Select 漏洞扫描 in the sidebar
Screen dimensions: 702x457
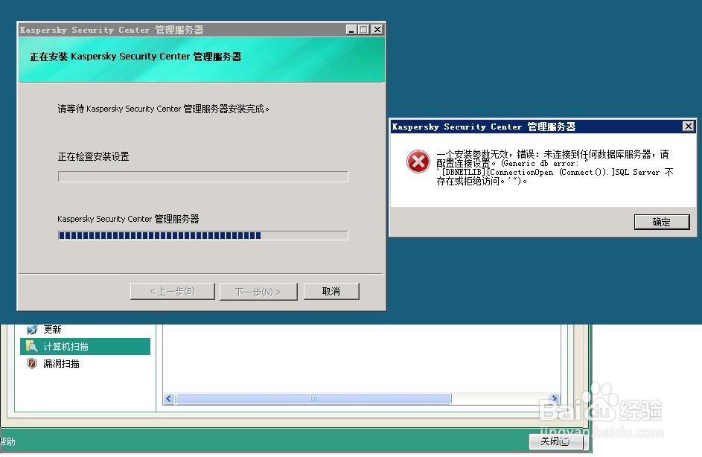click(x=61, y=364)
